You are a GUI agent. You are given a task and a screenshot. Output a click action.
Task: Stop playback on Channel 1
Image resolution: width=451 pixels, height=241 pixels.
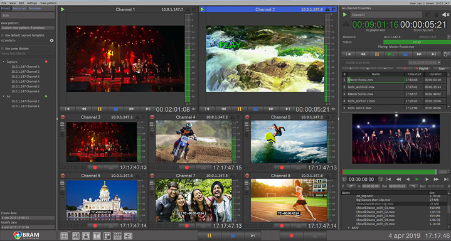(115, 109)
